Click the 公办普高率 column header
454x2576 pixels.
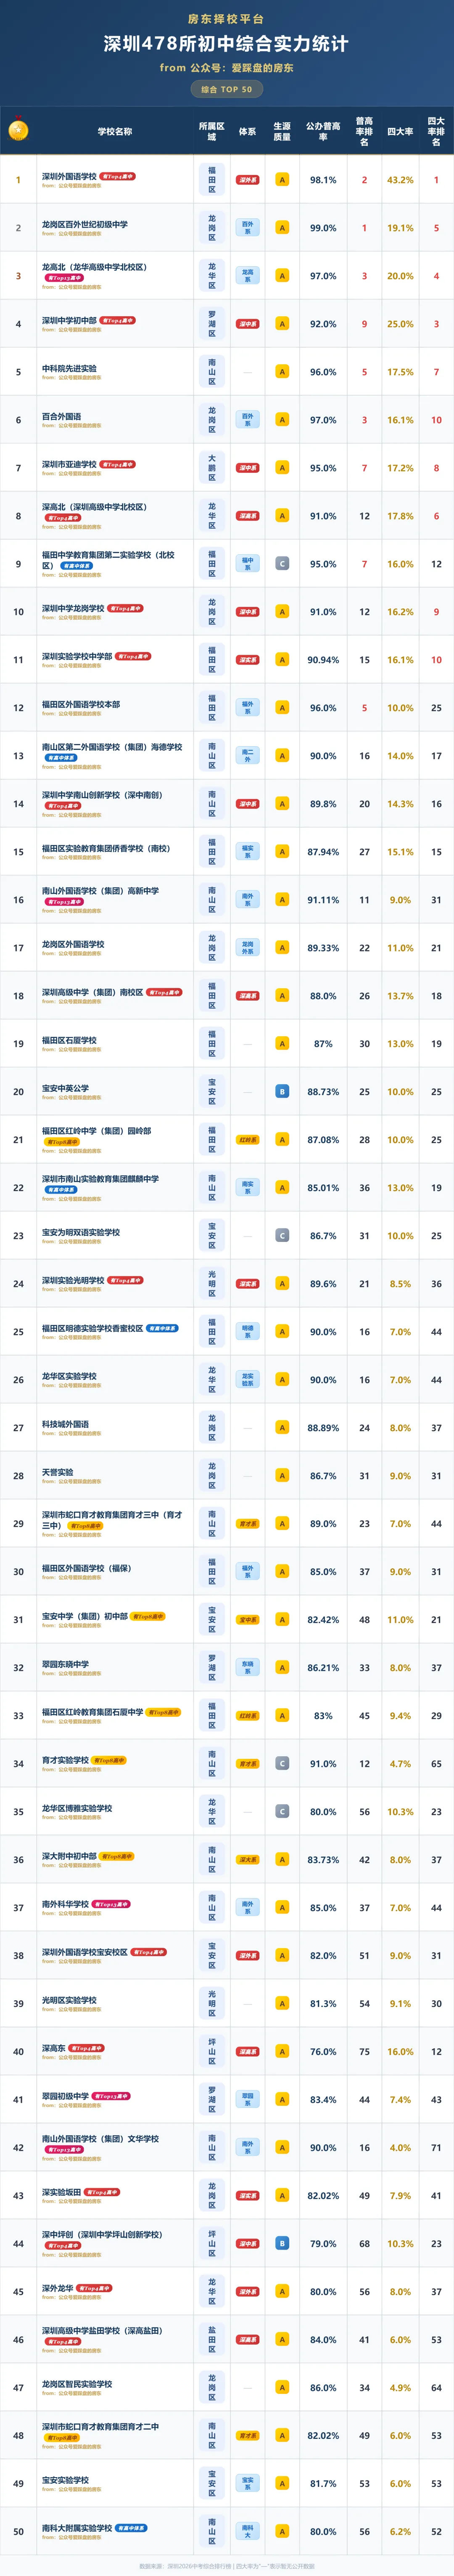point(323,131)
